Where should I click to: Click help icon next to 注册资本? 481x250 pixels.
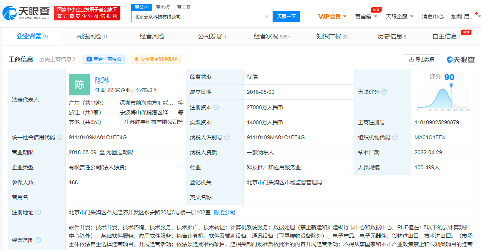[216, 107]
